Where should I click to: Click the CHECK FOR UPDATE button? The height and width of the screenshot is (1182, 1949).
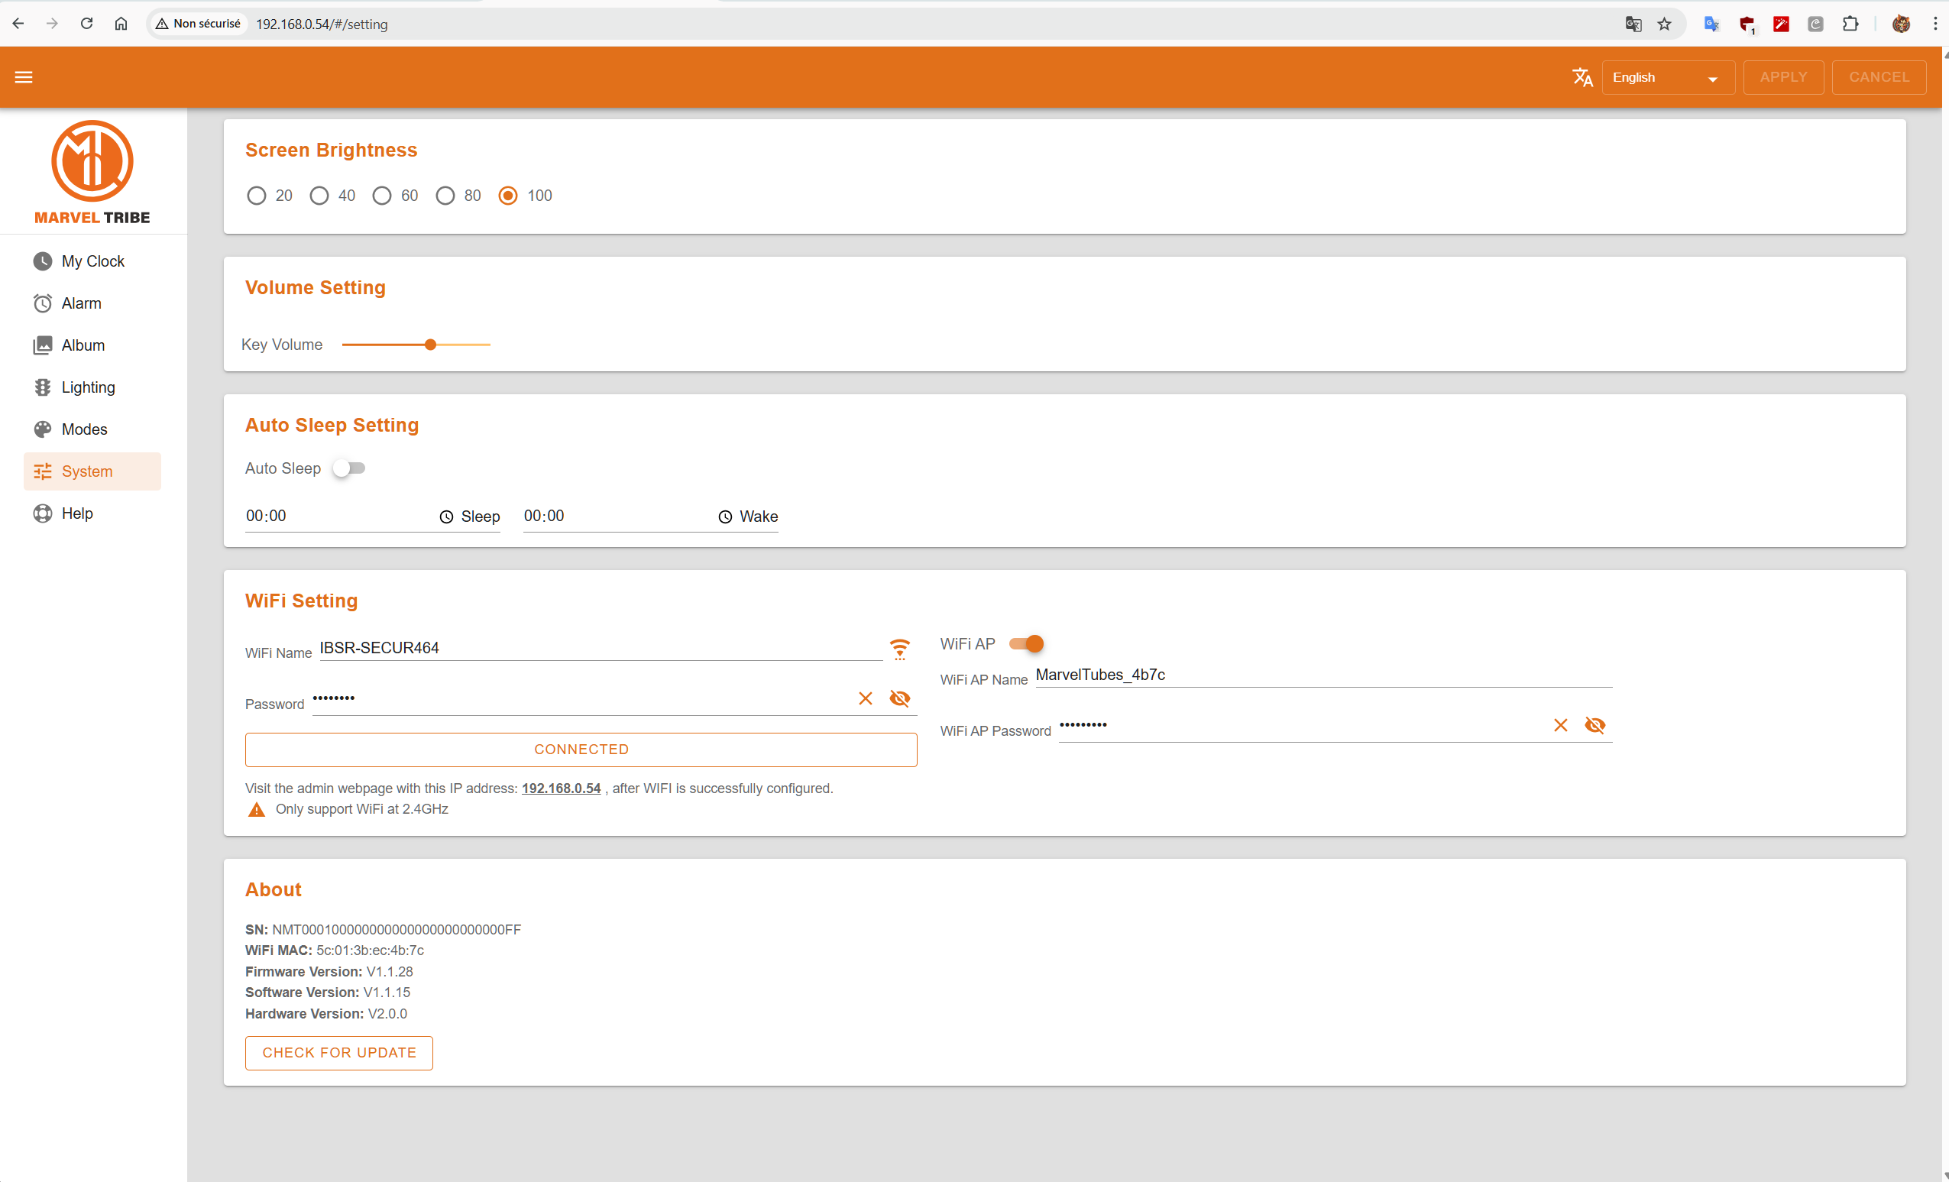338,1052
